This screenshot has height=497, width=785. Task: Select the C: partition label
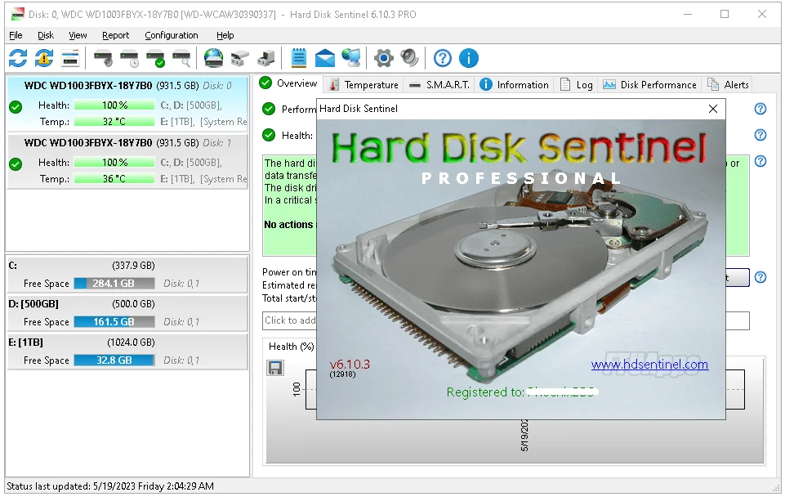pos(13,265)
